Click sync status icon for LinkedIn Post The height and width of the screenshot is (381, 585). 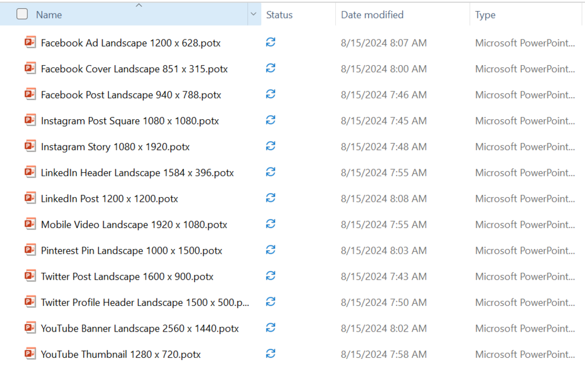click(x=271, y=198)
